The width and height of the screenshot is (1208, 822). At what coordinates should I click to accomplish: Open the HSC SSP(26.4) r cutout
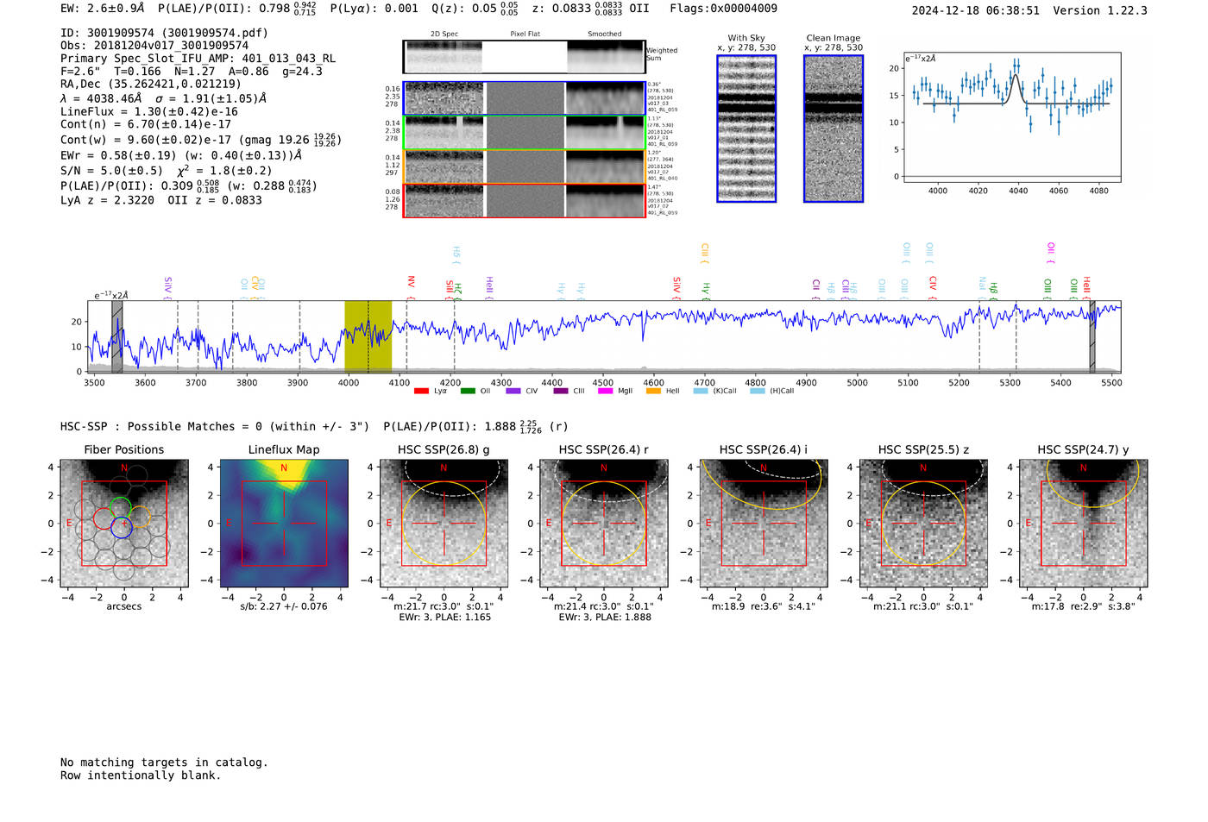[604, 523]
